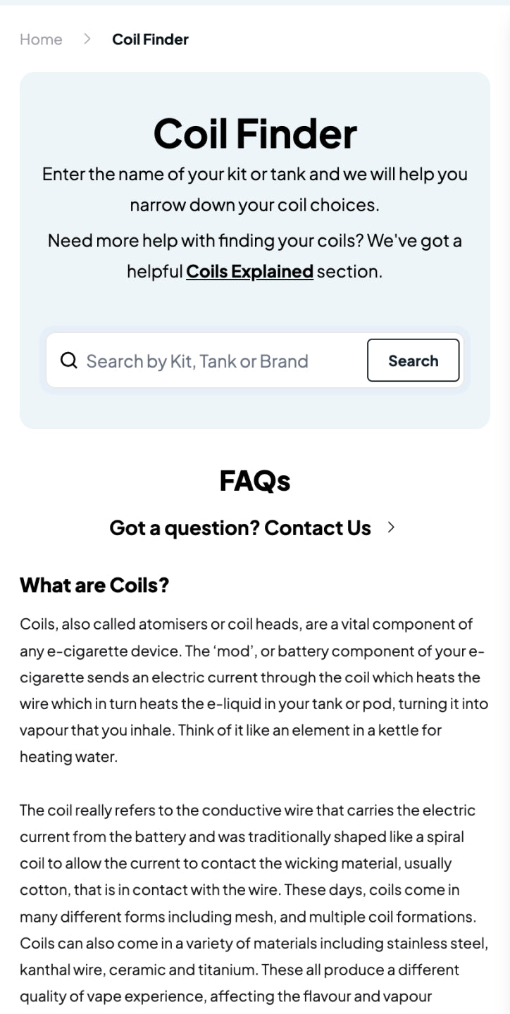Open the Coils Explained section link
Screen dimensions: 510x1014
249,271
